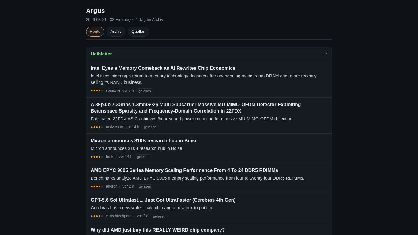
Task: Open GPT-5.6 Sol Ultrafast Cerebras article
Action: tap(163, 200)
